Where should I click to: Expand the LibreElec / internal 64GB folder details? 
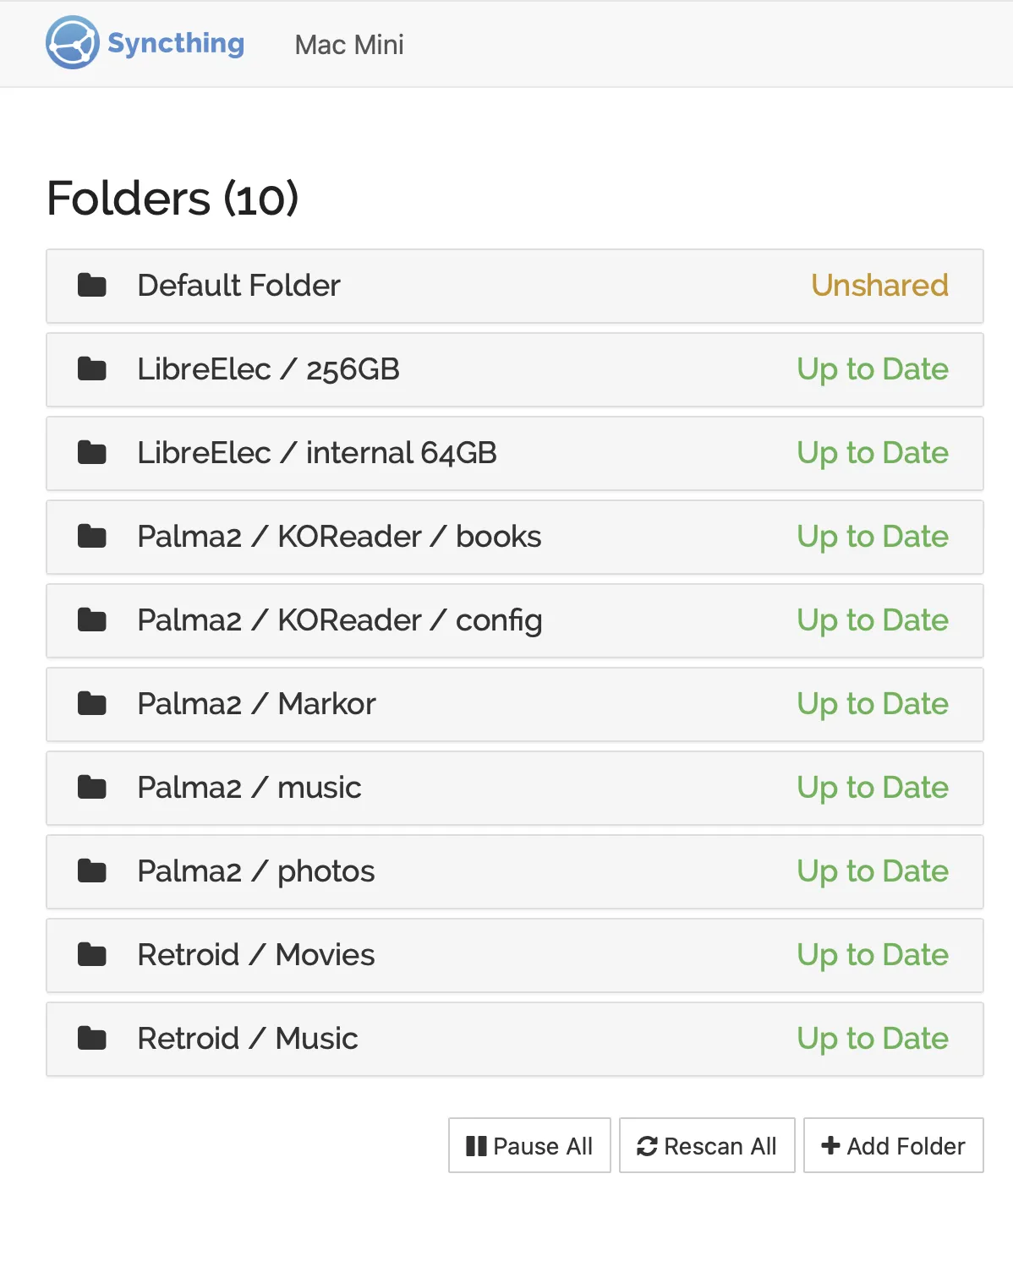tap(507, 454)
